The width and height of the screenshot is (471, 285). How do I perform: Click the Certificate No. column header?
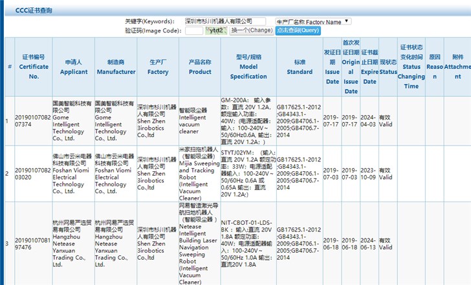pos(34,67)
